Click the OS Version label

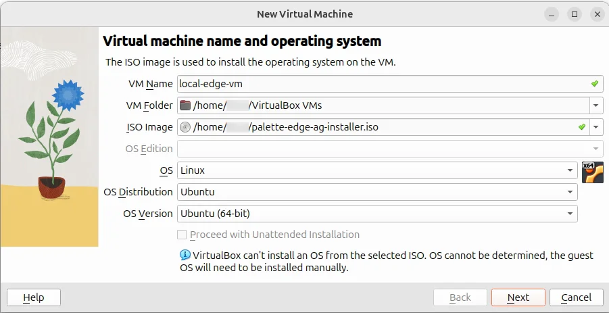tap(148, 214)
